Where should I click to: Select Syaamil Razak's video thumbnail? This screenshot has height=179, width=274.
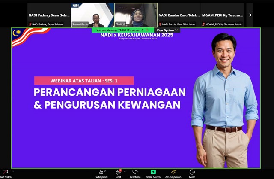(92, 15)
